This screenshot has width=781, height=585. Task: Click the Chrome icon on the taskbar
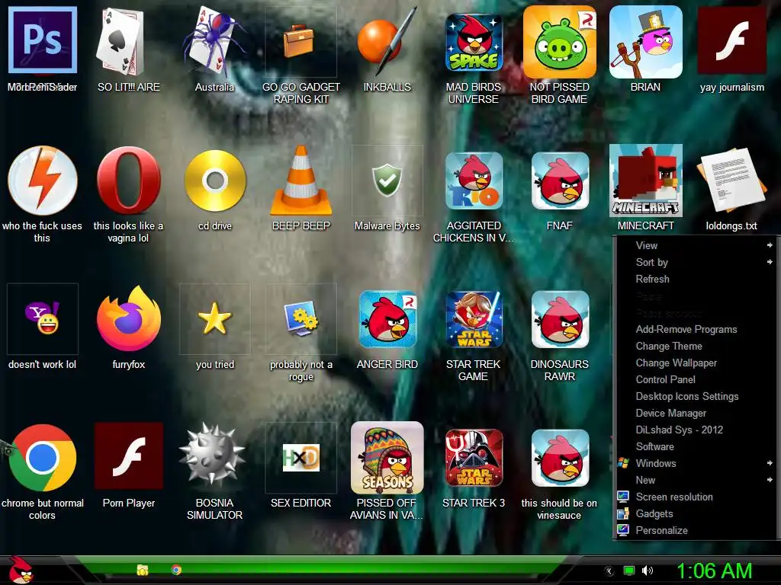[x=176, y=570]
